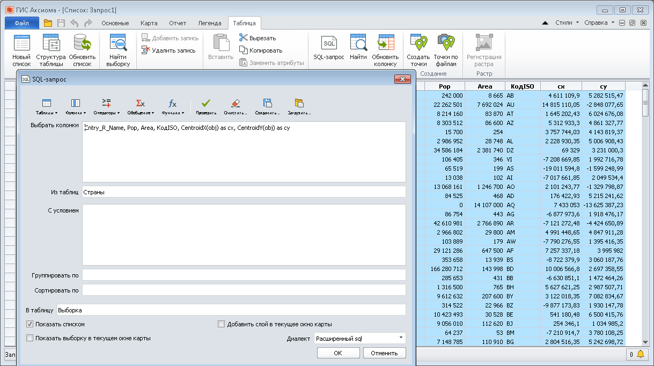Click the Очистить eraser icon
Image resolution: width=654 pixels, height=366 pixels.
click(235, 104)
